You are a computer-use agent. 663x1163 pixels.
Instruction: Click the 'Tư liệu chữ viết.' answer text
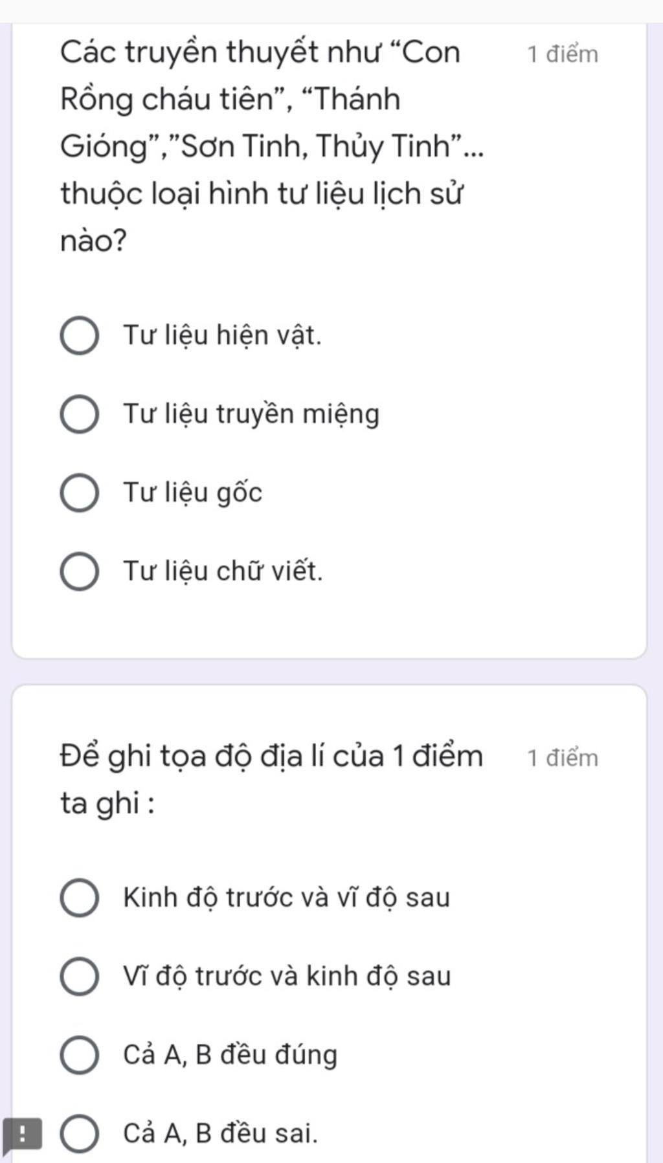click(x=223, y=571)
